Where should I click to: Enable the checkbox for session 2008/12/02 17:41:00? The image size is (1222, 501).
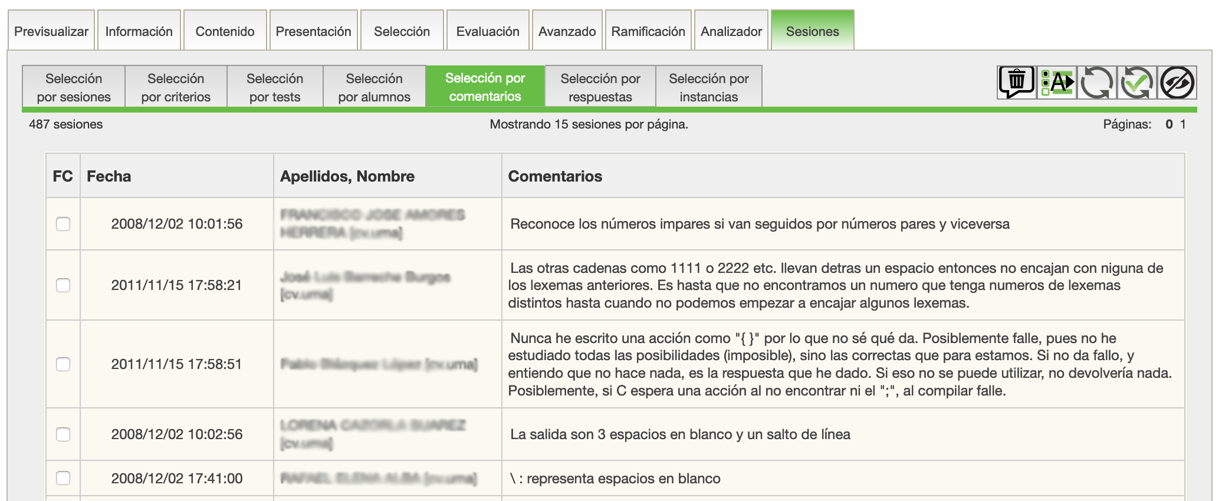tap(63, 478)
